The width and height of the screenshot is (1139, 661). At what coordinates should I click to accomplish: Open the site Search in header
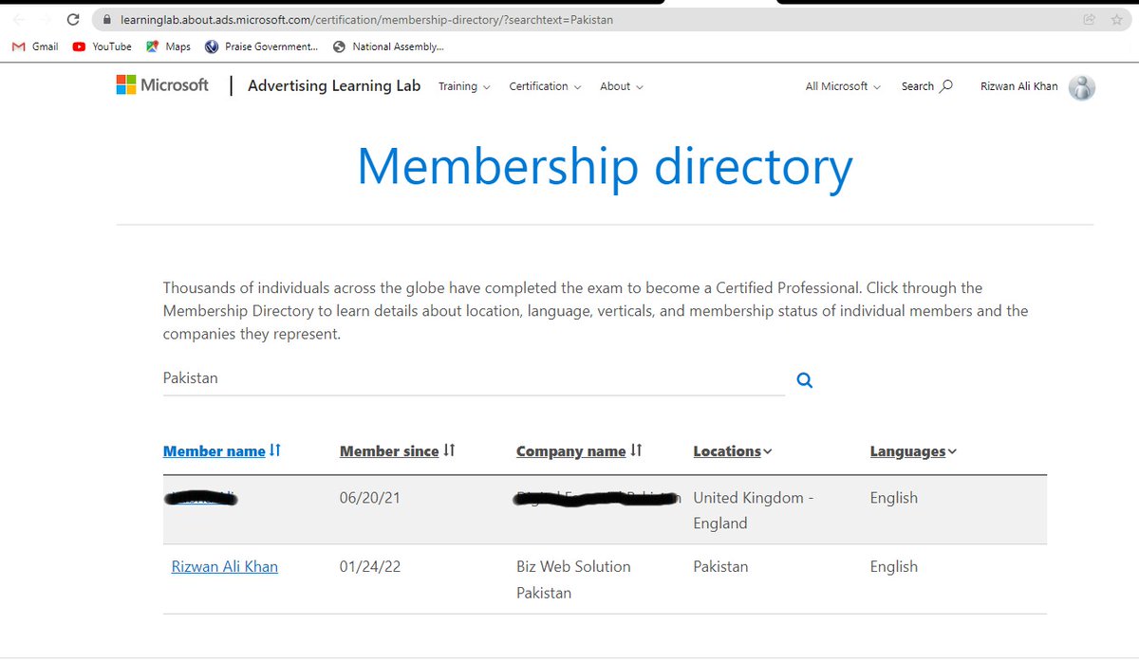(926, 86)
